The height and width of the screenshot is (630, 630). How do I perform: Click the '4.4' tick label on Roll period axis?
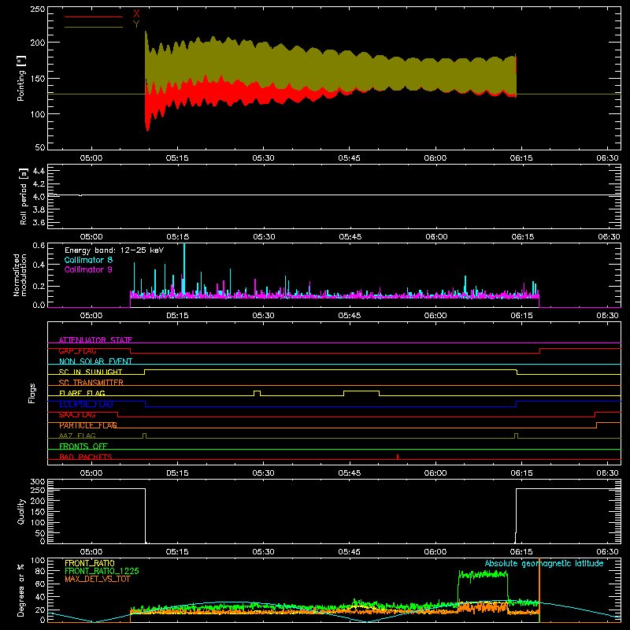click(39, 171)
